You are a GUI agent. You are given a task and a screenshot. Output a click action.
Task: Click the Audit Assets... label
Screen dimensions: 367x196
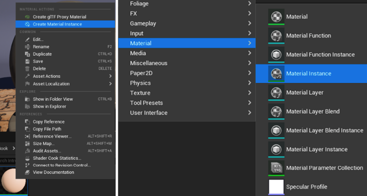coord(47,151)
